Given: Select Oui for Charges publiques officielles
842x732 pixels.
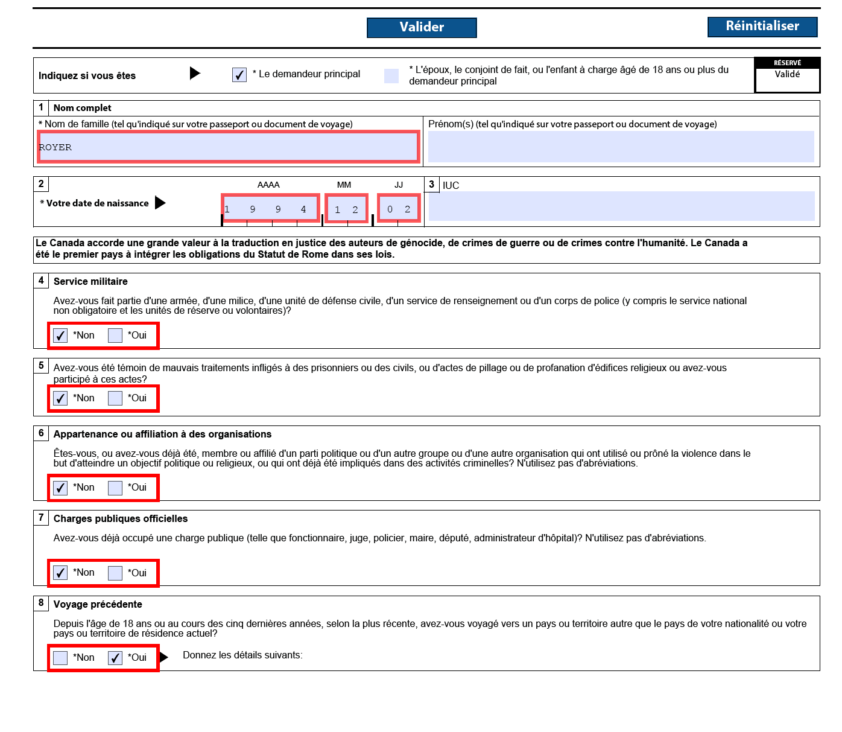Looking at the screenshot, I should (115, 573).
